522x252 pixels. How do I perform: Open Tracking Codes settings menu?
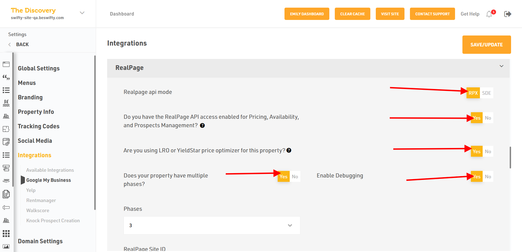[39, 126]
